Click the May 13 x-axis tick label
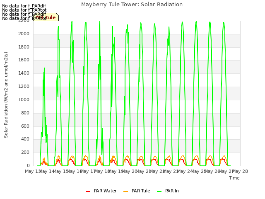265x199 pixels. [32, 171]
